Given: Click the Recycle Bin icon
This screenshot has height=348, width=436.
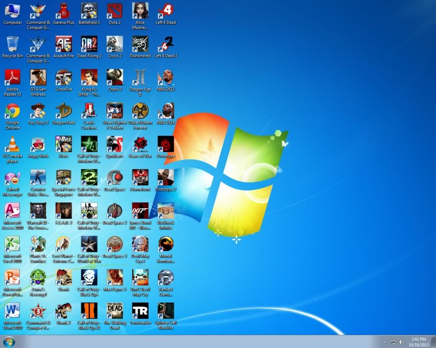Looking at the screenshot, I should [12, 47].
